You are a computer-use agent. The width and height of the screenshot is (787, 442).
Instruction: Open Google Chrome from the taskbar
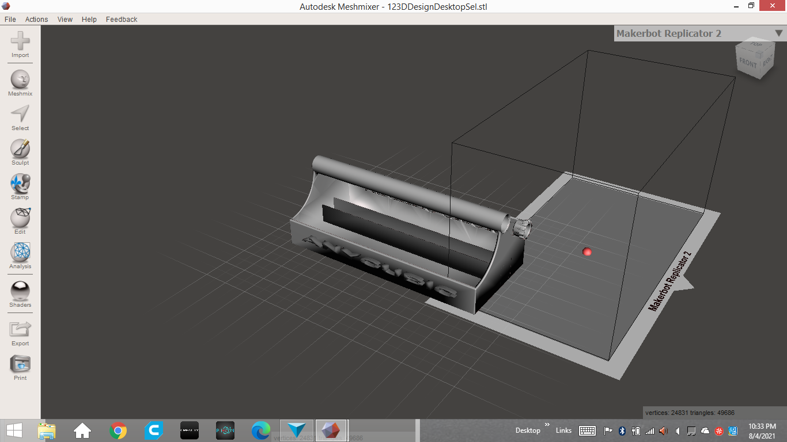pyautogui.click(x=118, y=430)
